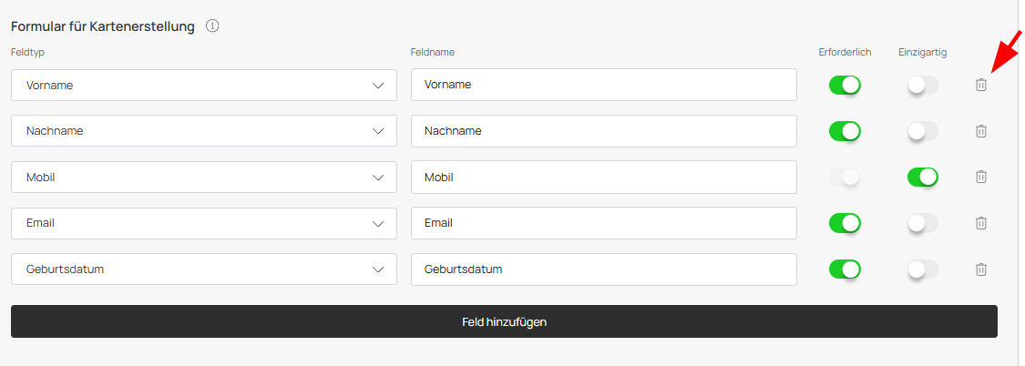1025x366 pixels.
Task: Focus the Email Feldname text field
Action: pos(603,223)
